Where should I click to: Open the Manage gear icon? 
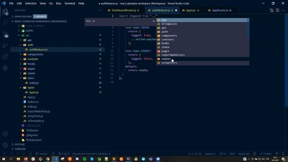coord(5,145)
